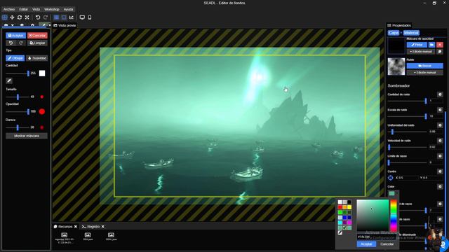Select the move tool in toolbar
The image size is (449, 252).
(x=12, y=17)
